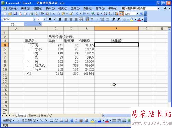Select the Arrow tool in Drawing toolbar
Viewport: 172px width, 128px height.
coord(46,120)
